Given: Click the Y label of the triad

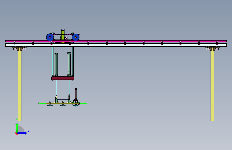Looking at the screenshot, I should pos(17,120).
